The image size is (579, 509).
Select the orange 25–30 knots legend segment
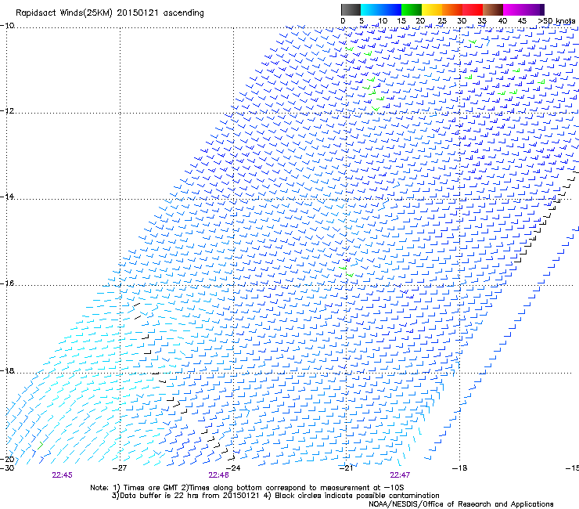452,9
